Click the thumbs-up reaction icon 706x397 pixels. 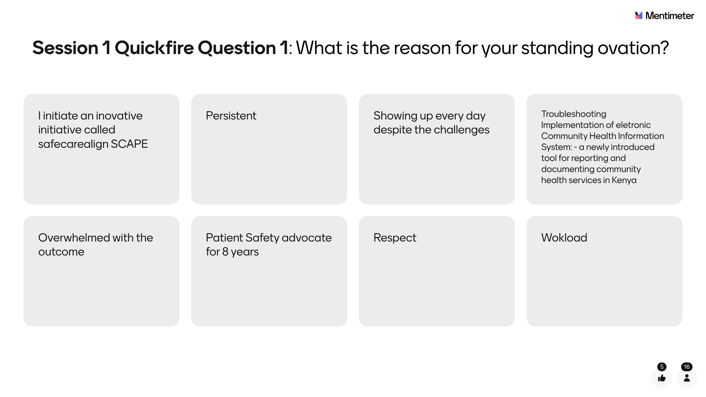tap(662, 378)
